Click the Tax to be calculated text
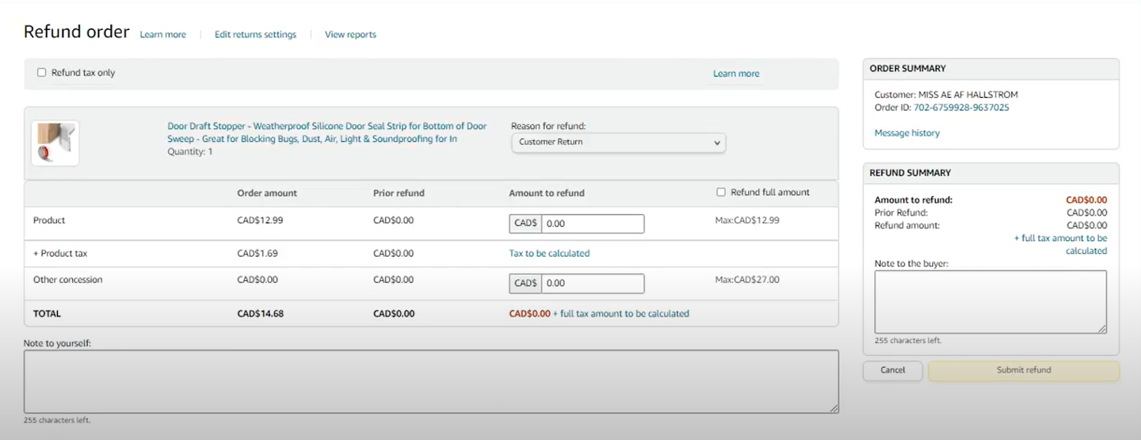The image size is (1141, 440). (549, 254)
